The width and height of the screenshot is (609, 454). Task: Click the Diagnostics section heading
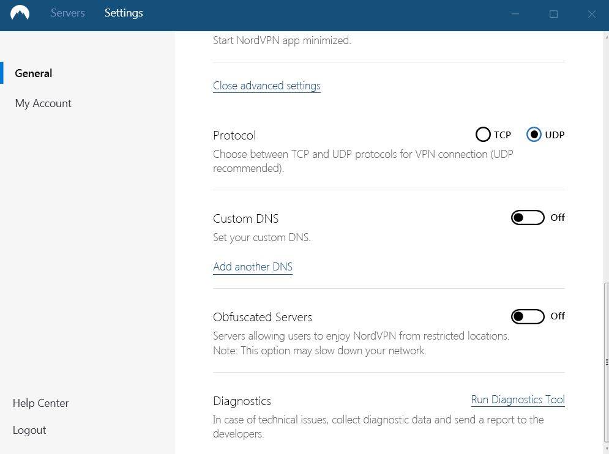242,401
